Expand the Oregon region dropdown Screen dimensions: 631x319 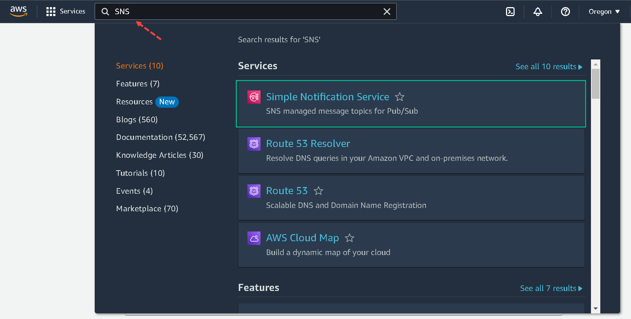pos(604,12)
